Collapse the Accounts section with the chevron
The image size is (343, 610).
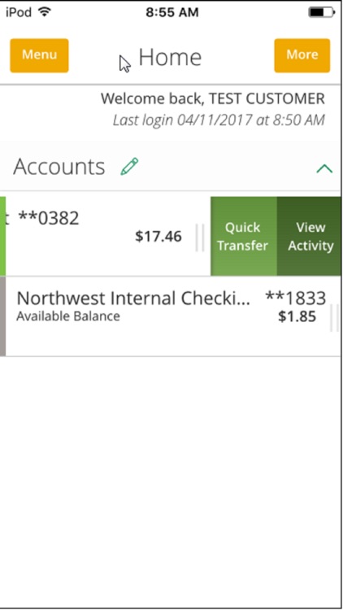point(324,168)
